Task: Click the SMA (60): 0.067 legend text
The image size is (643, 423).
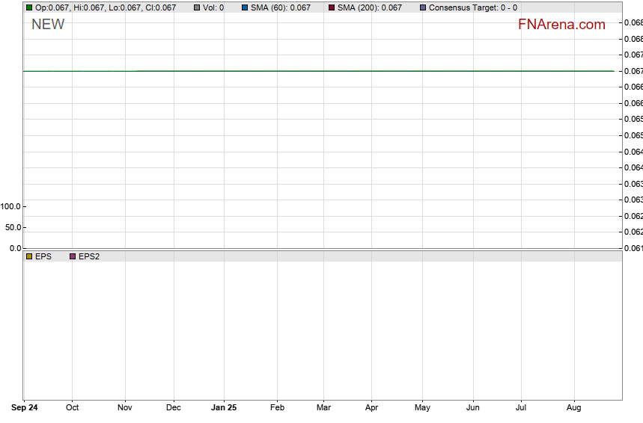Action: 281,7
